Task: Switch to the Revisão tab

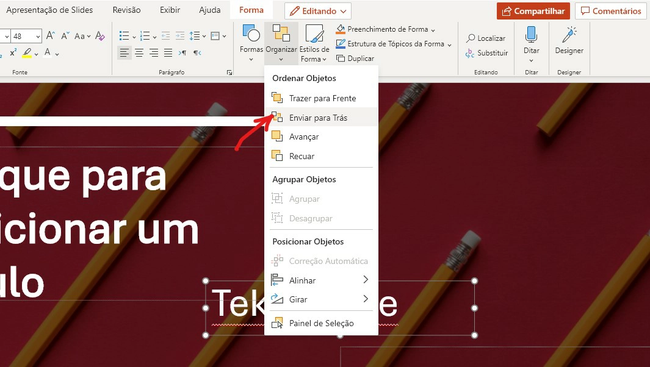Action: [x=126, y=10]
